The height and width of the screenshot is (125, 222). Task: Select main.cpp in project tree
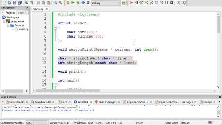[24, 29]
